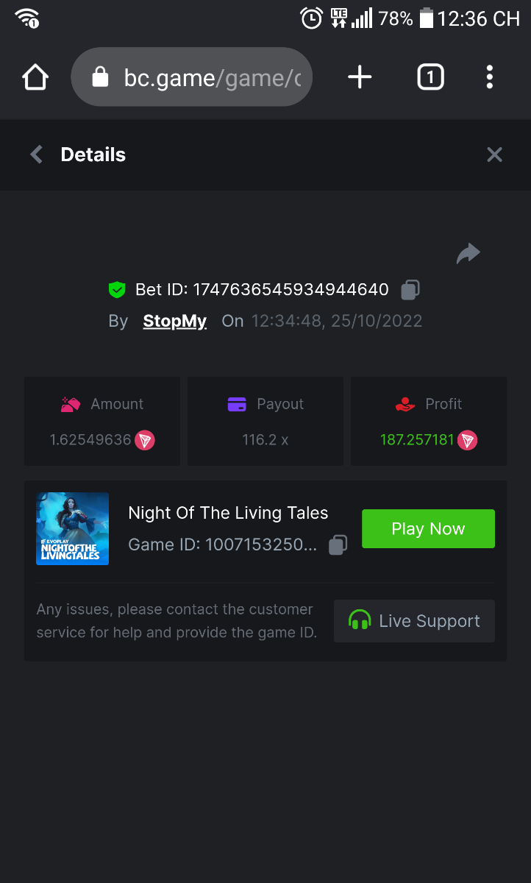Share this bet using the arrow icon
The width and height of the screenshot is (531, 883).
click(x=468, y=254)
